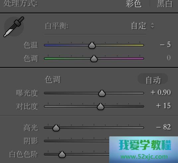Click the 高光 highlights slider handle
Image resolution: width=178 pixels, height=163 pixels.
coord(56,128)
